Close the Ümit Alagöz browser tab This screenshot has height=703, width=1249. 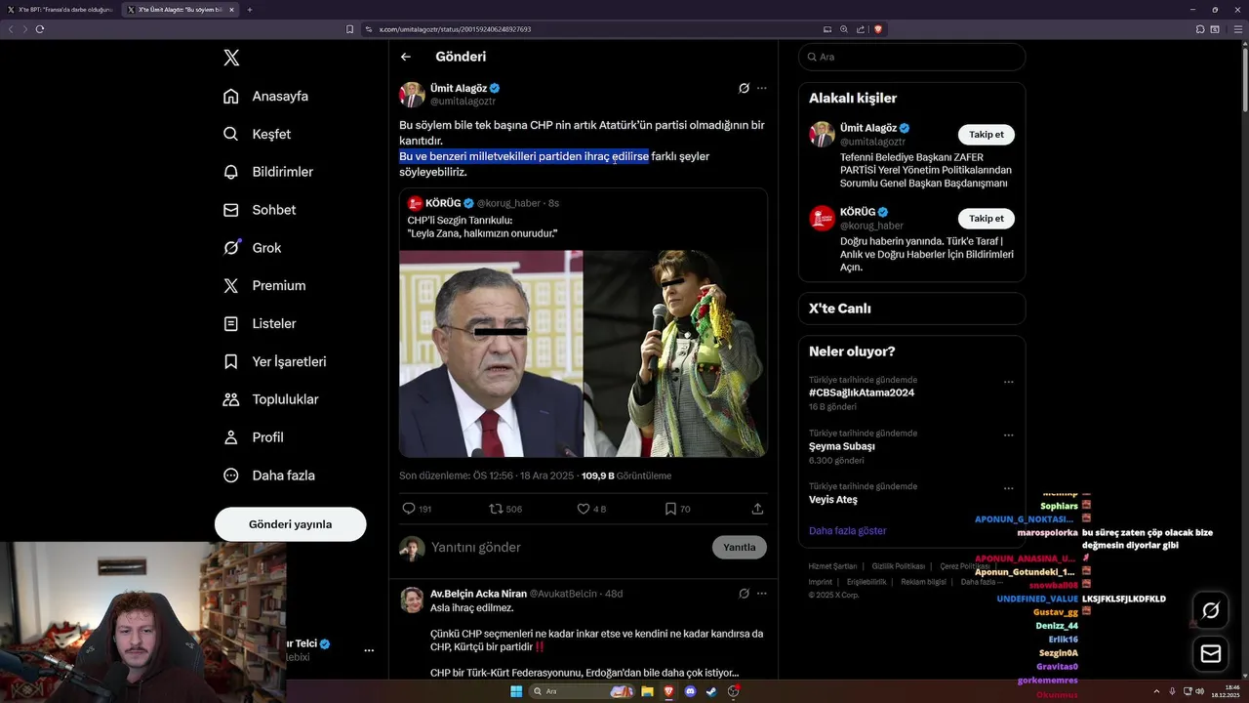(231, 10)
